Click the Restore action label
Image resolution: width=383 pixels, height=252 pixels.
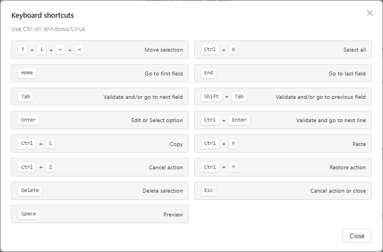tap(347, 168)
